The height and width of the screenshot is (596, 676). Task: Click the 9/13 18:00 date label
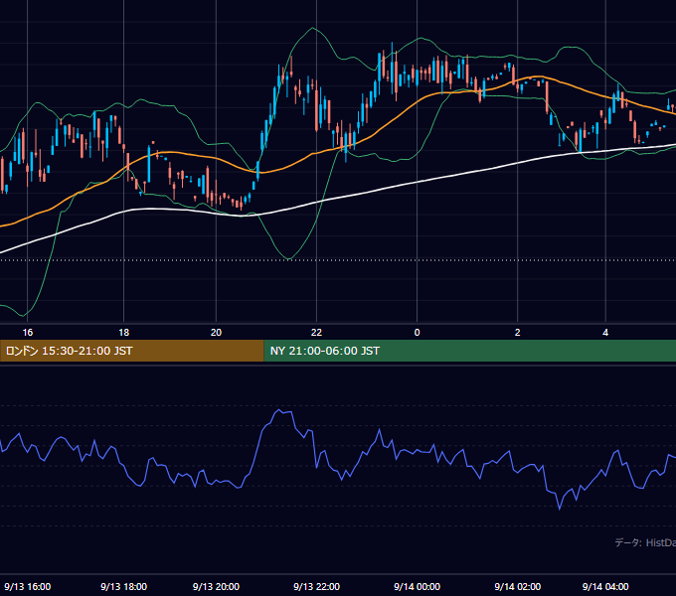123,586
